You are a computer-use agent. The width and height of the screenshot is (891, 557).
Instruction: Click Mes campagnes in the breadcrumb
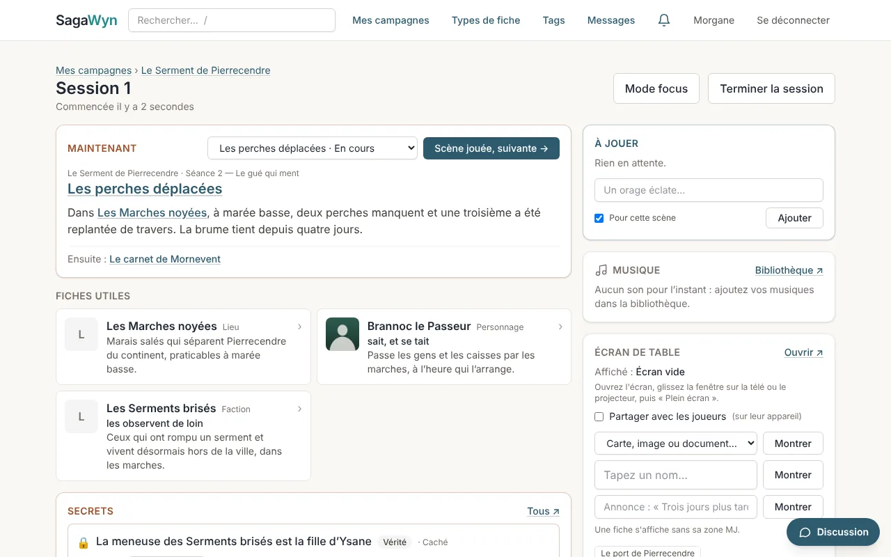93,70
